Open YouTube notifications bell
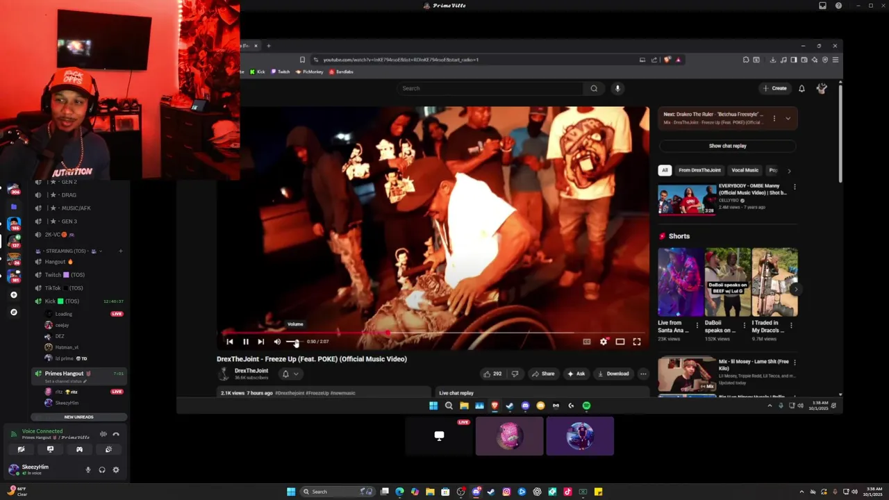 tap(801, 88)
